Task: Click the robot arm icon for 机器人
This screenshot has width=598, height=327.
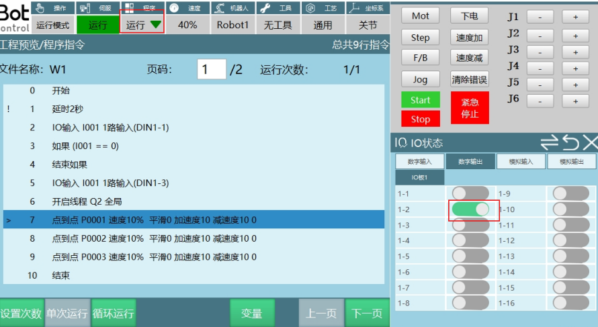Action: [219, 8]
